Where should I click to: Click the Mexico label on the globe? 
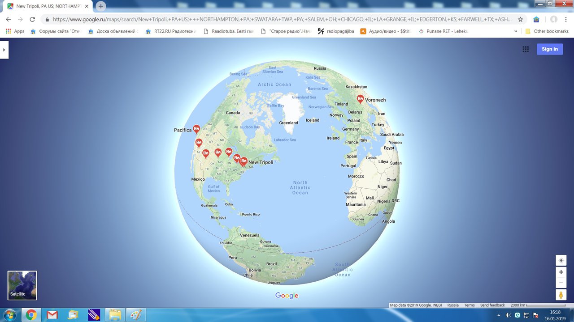coord(198,179)
